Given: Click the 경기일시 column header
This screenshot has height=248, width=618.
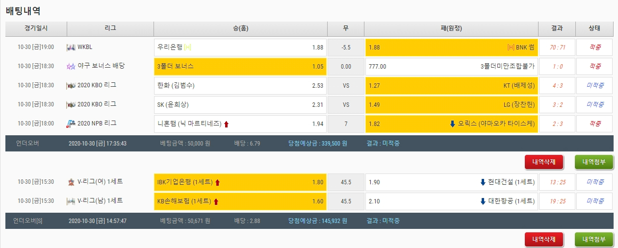Looking at the screenshot, I should (x=36, y=28).
